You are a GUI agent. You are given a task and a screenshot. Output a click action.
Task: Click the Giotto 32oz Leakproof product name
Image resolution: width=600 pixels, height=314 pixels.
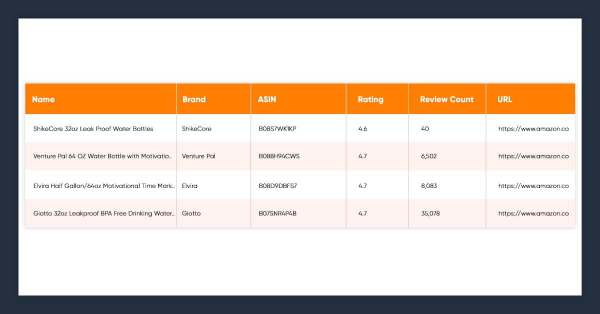(x=104, y=213)
